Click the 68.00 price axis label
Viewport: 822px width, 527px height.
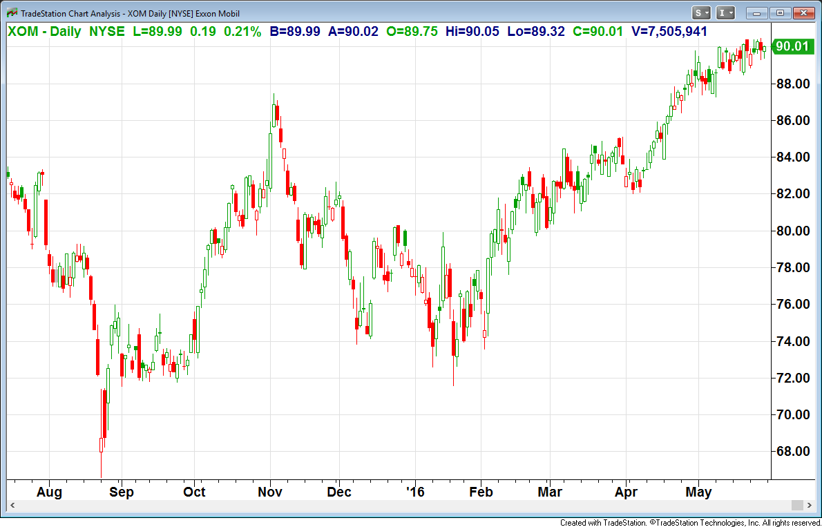click(792, 452)
